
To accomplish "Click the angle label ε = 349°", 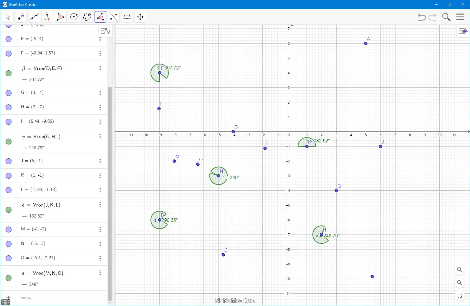I will click(x=231, y=177).
